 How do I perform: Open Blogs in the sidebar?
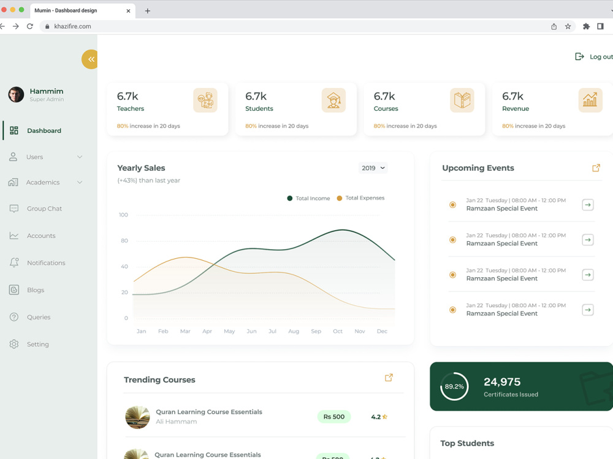coord(35,290)
